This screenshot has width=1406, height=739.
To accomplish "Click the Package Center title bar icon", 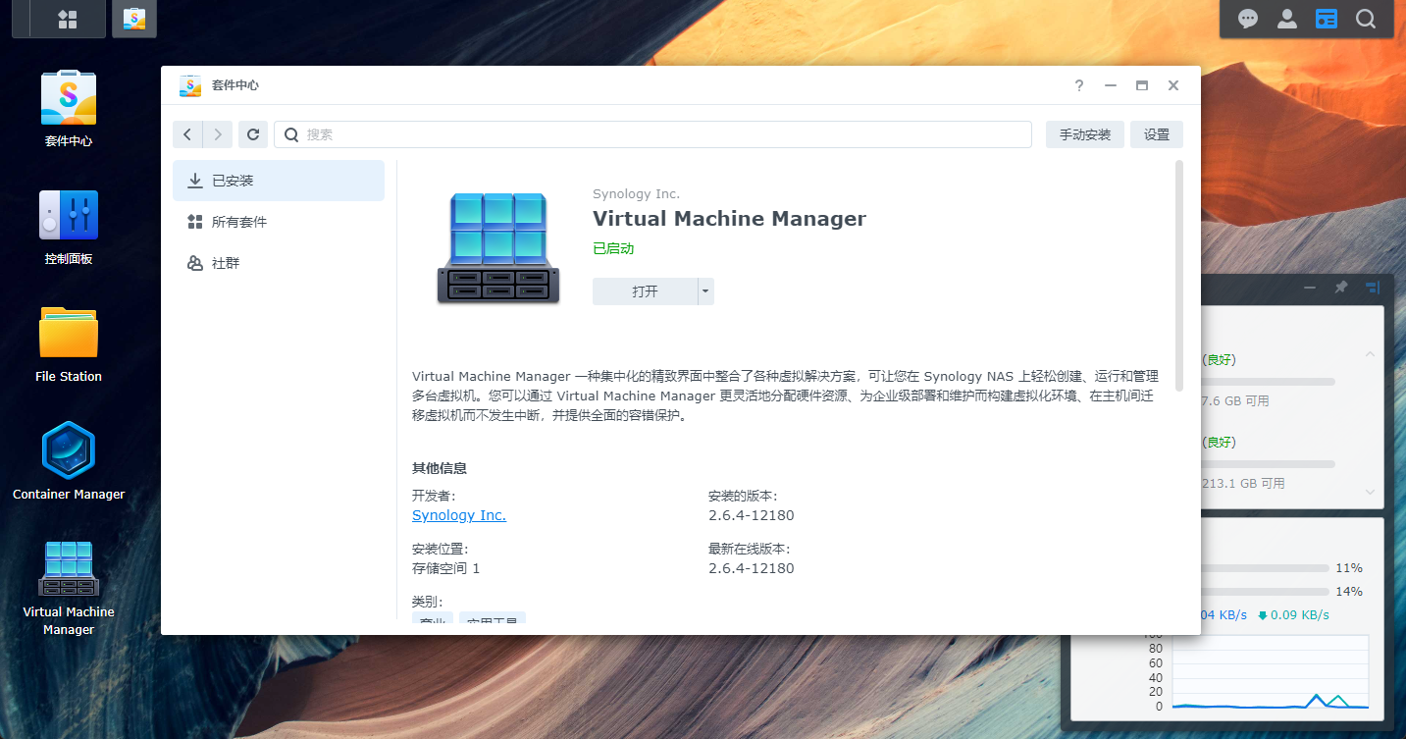I will (190, 85).
